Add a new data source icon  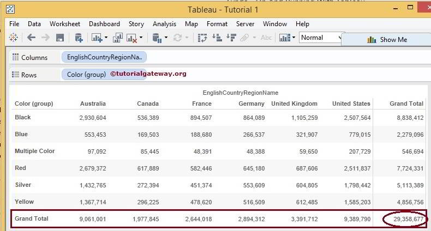coord(79,38)
